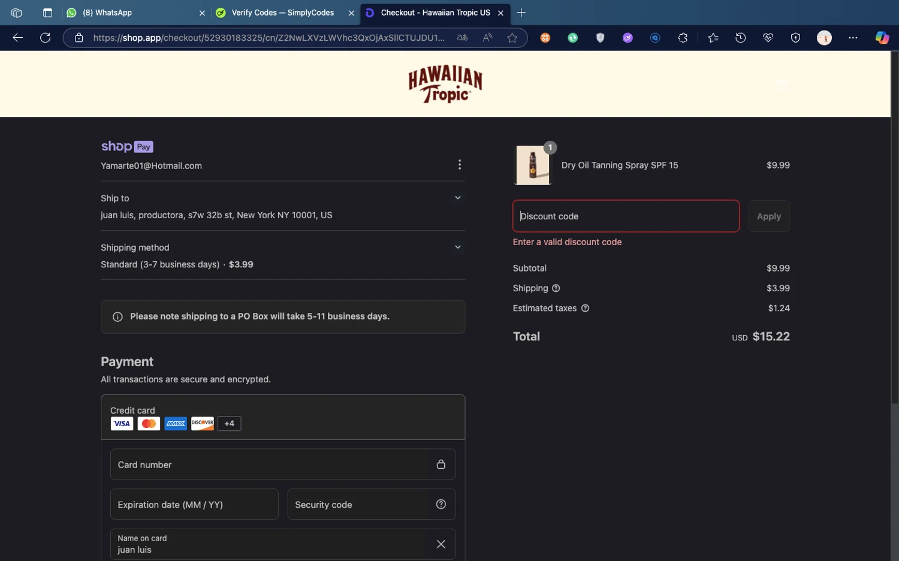
Task: Click the Total $15.22 amount
Action: point(771,337)
